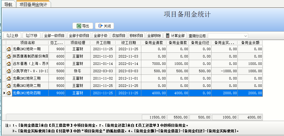Image resolution: width=284 pixels, height=136 pixels.
Task: Sort by 项目经理 column header
Action: 78,43
